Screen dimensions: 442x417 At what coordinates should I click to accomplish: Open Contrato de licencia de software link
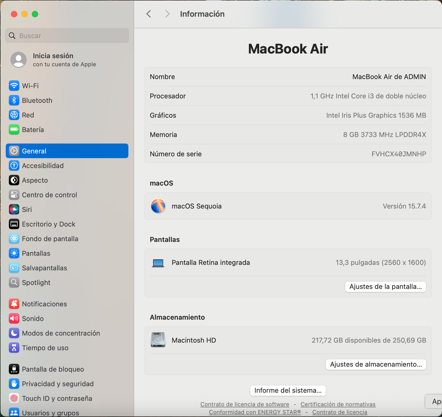coord(244,404)
